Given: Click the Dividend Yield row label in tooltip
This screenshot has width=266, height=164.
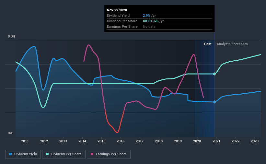Looking at the screenshot, I should click(x=118, y=15).
